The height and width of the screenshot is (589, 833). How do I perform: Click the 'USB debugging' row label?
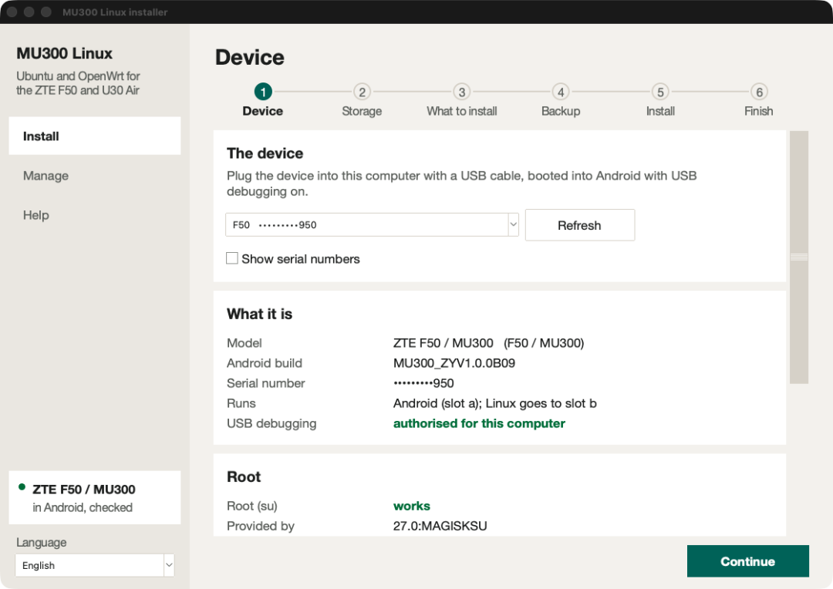click(271, 424)
